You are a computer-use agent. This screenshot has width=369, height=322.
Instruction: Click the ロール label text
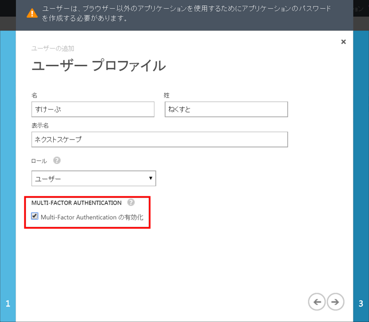39,161
